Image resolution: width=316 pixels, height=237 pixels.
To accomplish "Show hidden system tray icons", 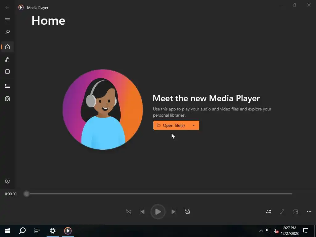I will [x=261, y=231].
